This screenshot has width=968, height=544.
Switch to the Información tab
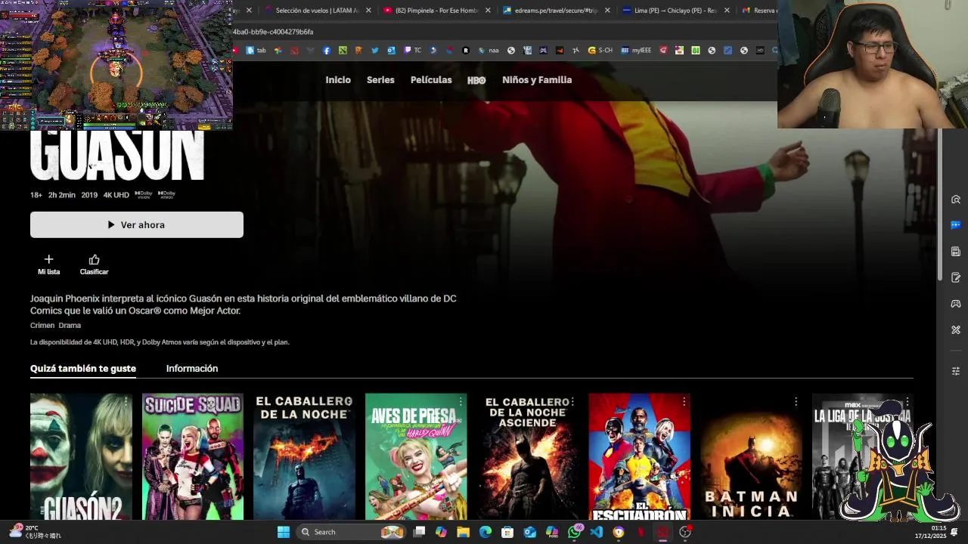(192, 369)
